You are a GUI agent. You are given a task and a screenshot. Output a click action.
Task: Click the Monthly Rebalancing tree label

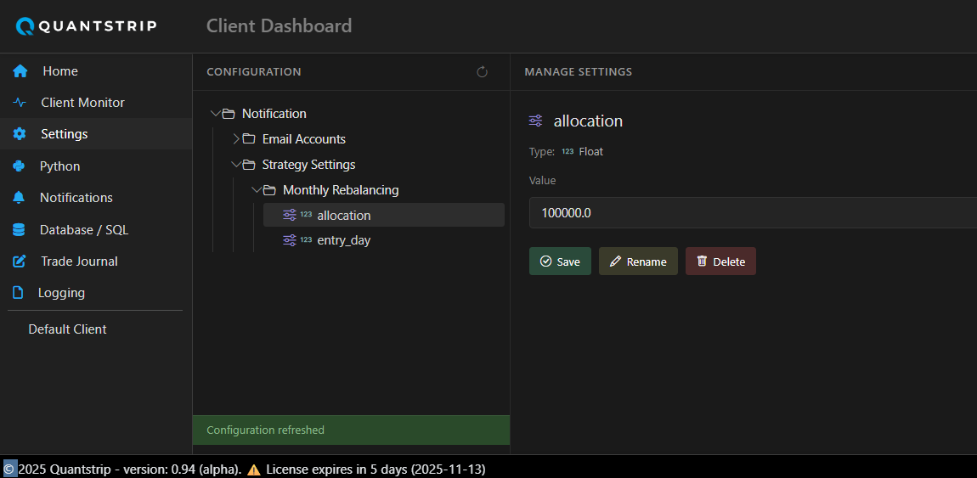coord(341,190)
